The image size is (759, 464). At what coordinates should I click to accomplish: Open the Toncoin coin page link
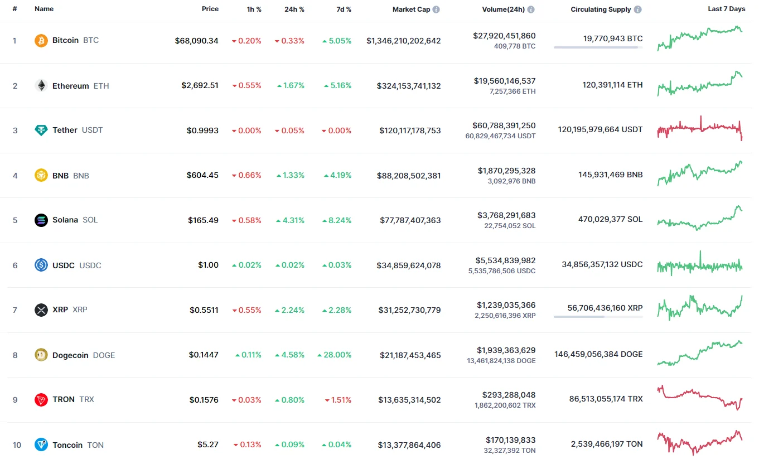tap(67, 445)
